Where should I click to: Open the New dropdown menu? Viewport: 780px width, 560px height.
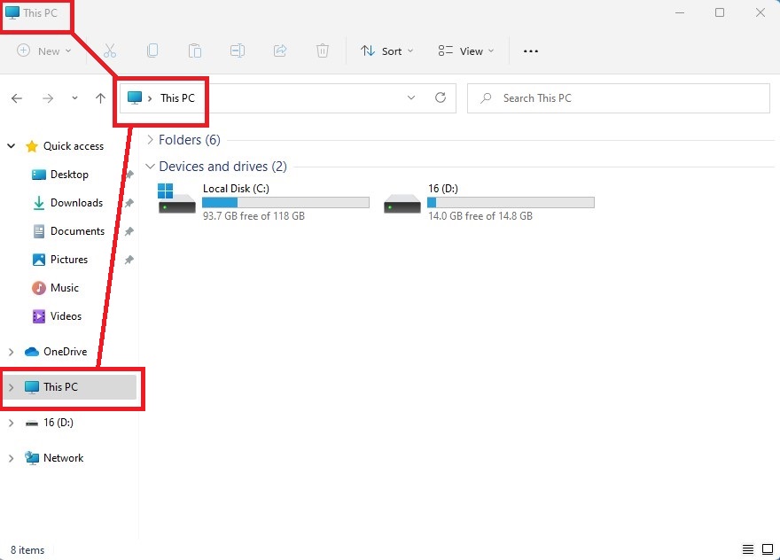click(x=43, y=51)
